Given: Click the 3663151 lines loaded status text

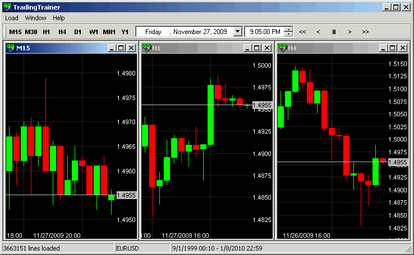Looking at the screenshot, I should pyautogui.click(x=31, y=248).
